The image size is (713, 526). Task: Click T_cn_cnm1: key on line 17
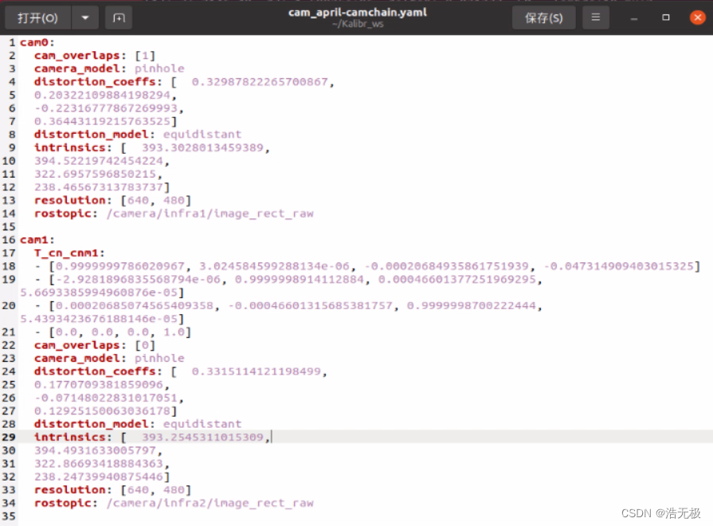[x=69, y=253]
